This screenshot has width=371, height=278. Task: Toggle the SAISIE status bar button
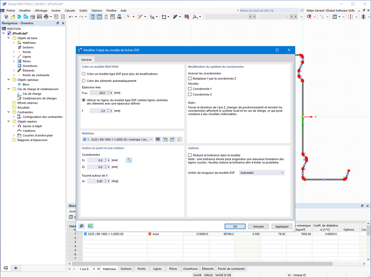(197, 275)
